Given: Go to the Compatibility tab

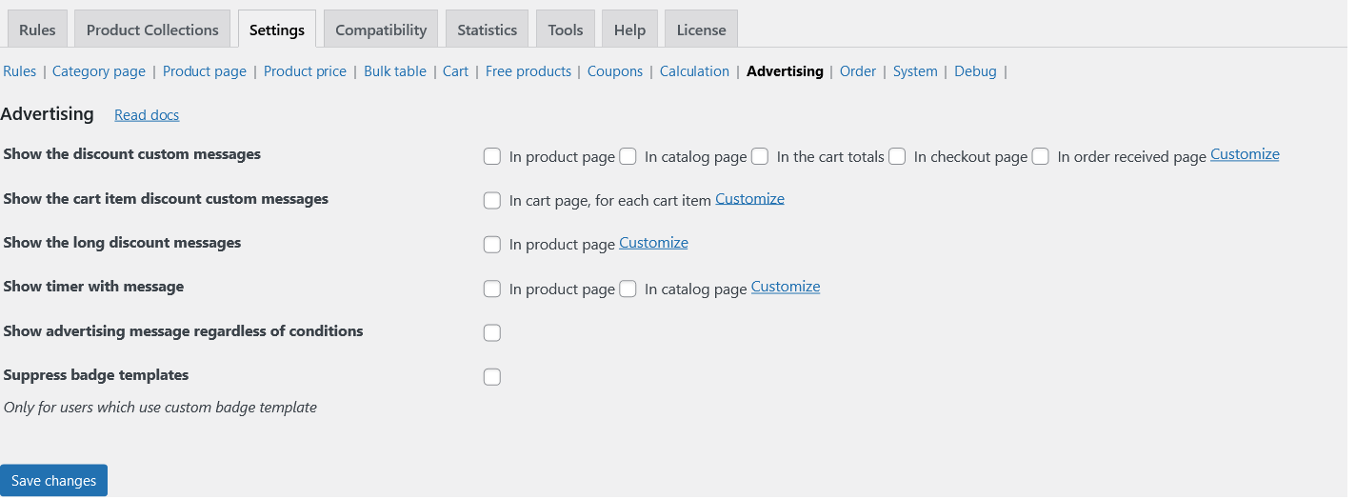Looking at the screenshot, I should pos(381,30).
